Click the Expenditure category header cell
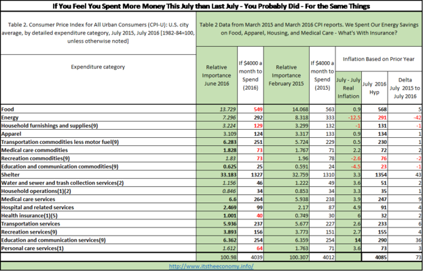The image size is (423, 271). point(98,79)
